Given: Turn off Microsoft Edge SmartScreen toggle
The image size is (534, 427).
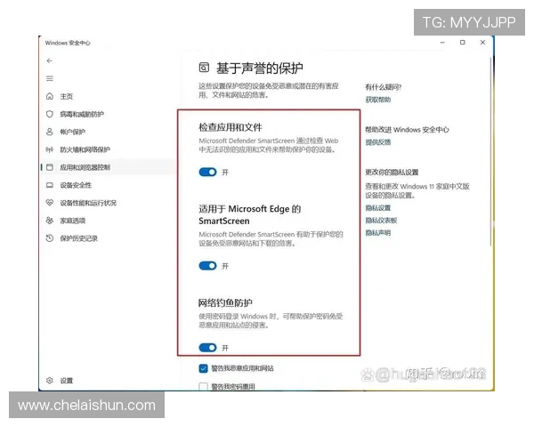Looking at the screenshot, I should (x=207, y=266).
